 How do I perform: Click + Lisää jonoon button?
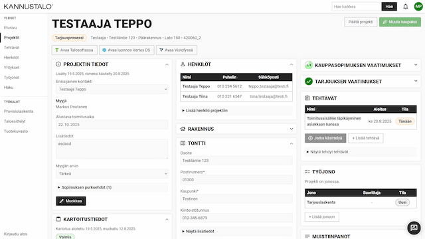[321, 217]
